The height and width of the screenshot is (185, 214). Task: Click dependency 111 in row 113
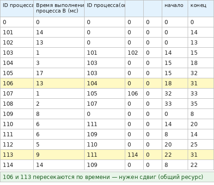click(x=104, y=155)
